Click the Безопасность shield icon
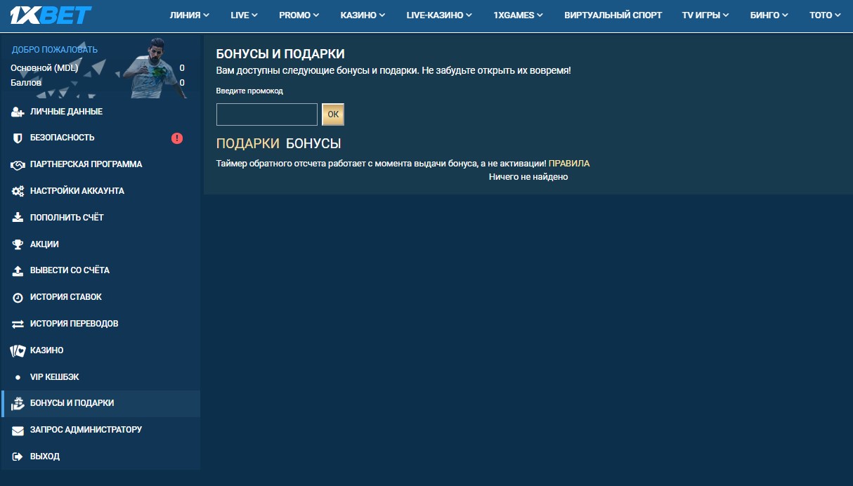Image resolution: width=853 pixels, height=486 pixels. coord(18,138)
